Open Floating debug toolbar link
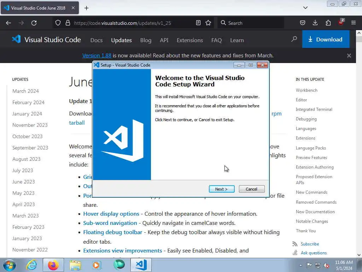This screenshot has height=272, width=362. pos(113,232)
